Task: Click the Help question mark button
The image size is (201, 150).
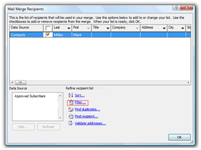Action: [x=176, y=8]
